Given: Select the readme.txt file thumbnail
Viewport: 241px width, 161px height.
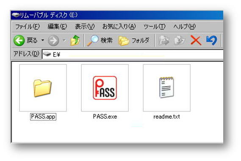Looking at the screenshot, I should (167, 88).
